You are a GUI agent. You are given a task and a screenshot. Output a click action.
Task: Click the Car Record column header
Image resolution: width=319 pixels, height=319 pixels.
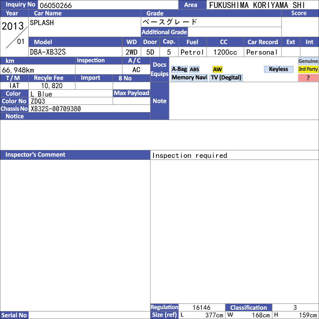tap(263, 42)
